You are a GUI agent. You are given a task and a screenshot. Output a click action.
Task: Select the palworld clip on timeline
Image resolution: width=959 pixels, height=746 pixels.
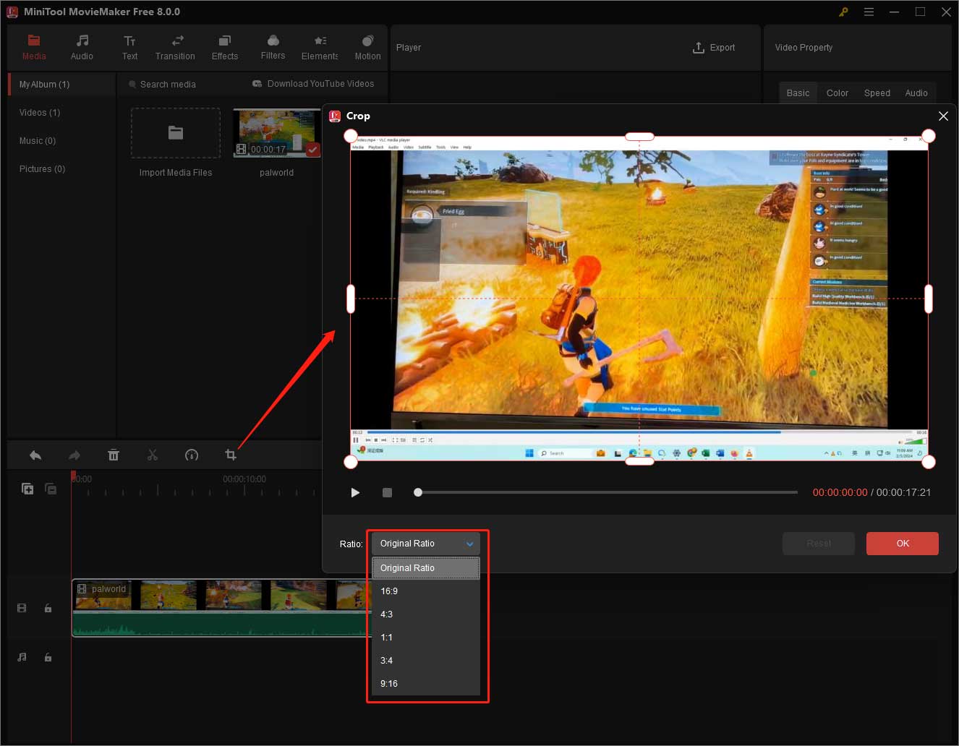click(221, 607)
